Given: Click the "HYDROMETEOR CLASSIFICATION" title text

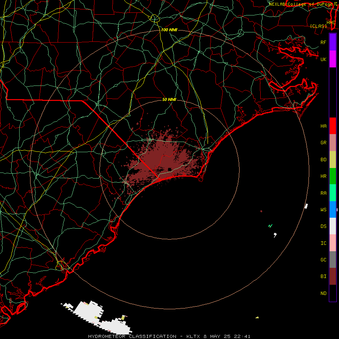Looking at the screenshot, I should (x=132, y=336).
